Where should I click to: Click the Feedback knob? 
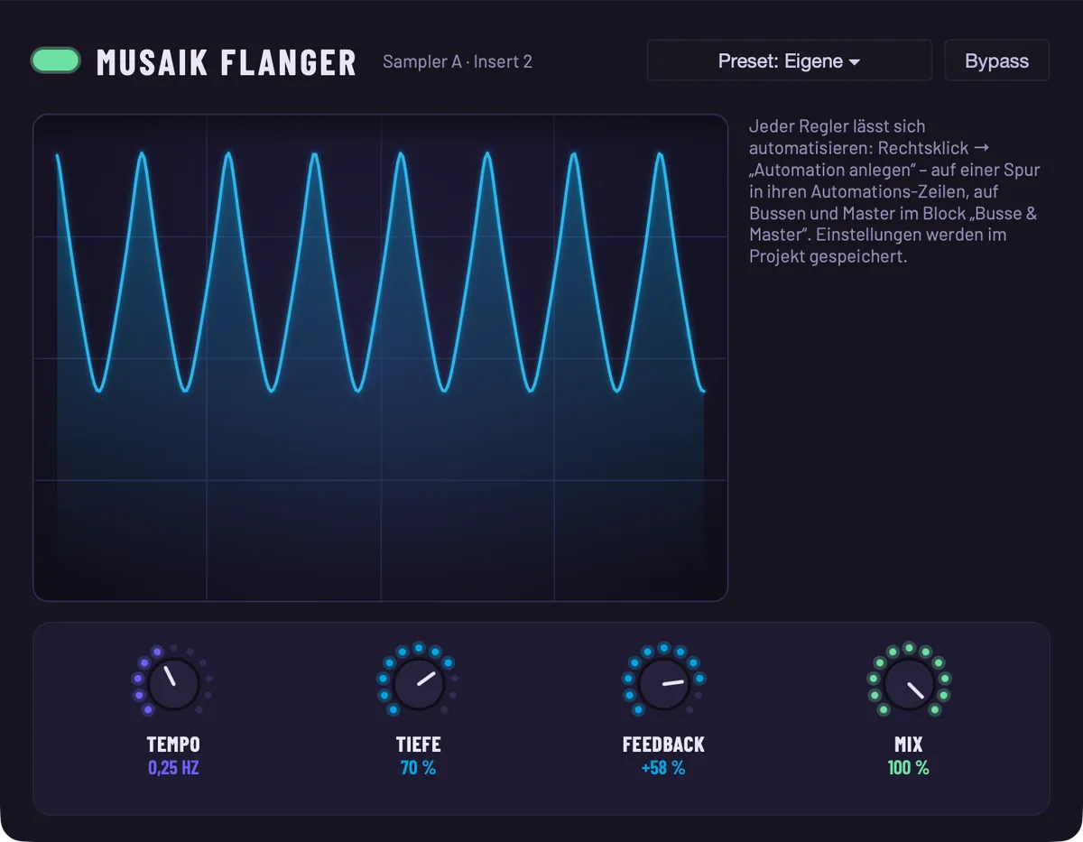point(663,683)
